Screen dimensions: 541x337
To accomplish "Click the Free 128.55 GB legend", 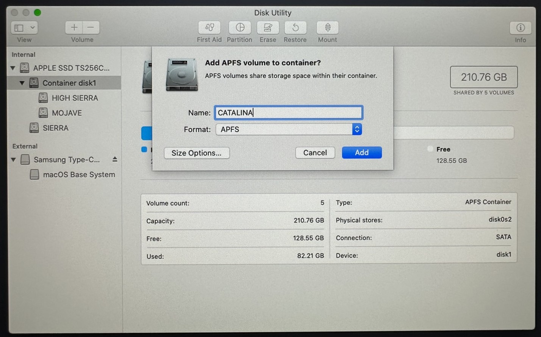I will [447, 155].
